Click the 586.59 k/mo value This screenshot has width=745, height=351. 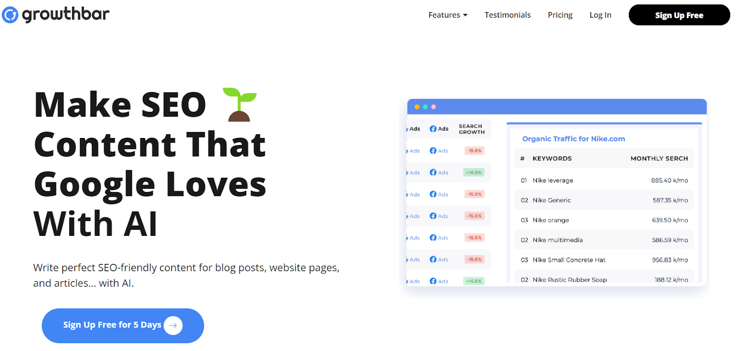670,240
